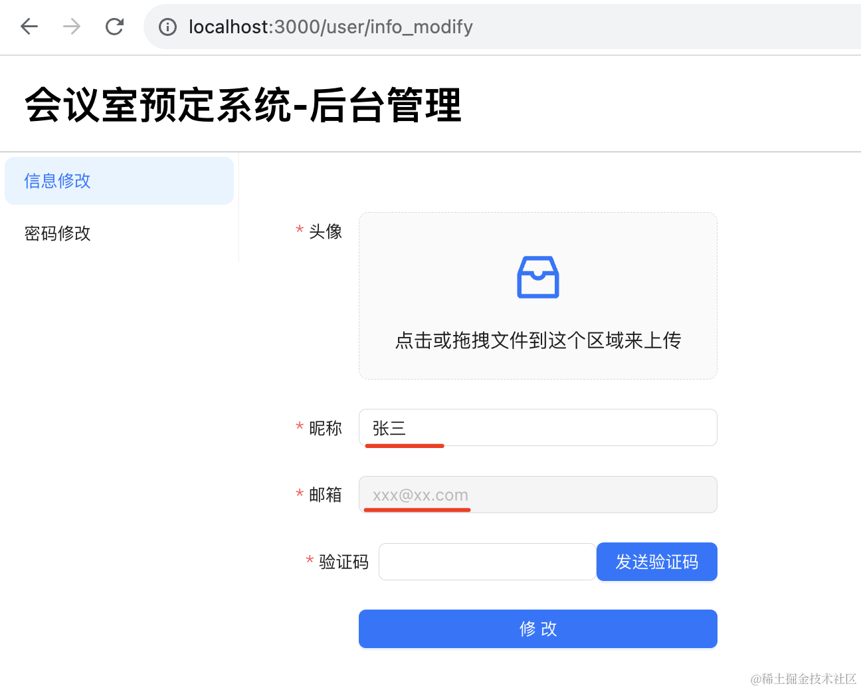
Task: Click the upload hint text 点击或拖拽文件
Action: [x=537, y=340]
